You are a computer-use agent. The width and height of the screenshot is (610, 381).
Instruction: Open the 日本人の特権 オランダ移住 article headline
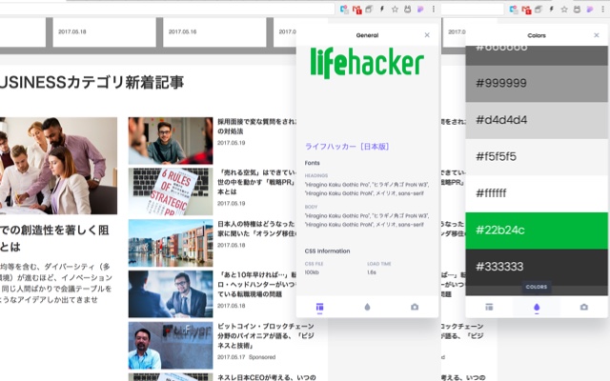(x=256, y=229)
